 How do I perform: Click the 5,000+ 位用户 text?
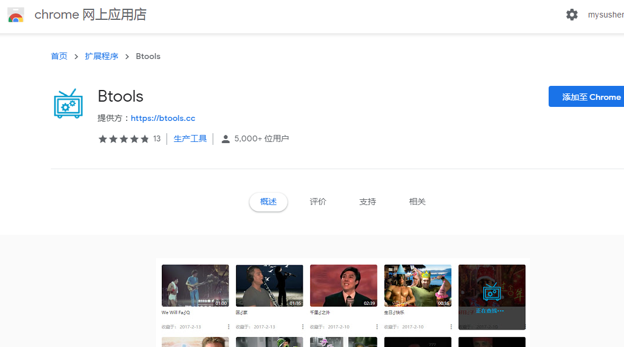point(261,138)
